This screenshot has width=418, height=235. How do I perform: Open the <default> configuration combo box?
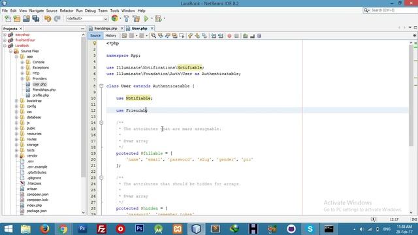point(87,18)
